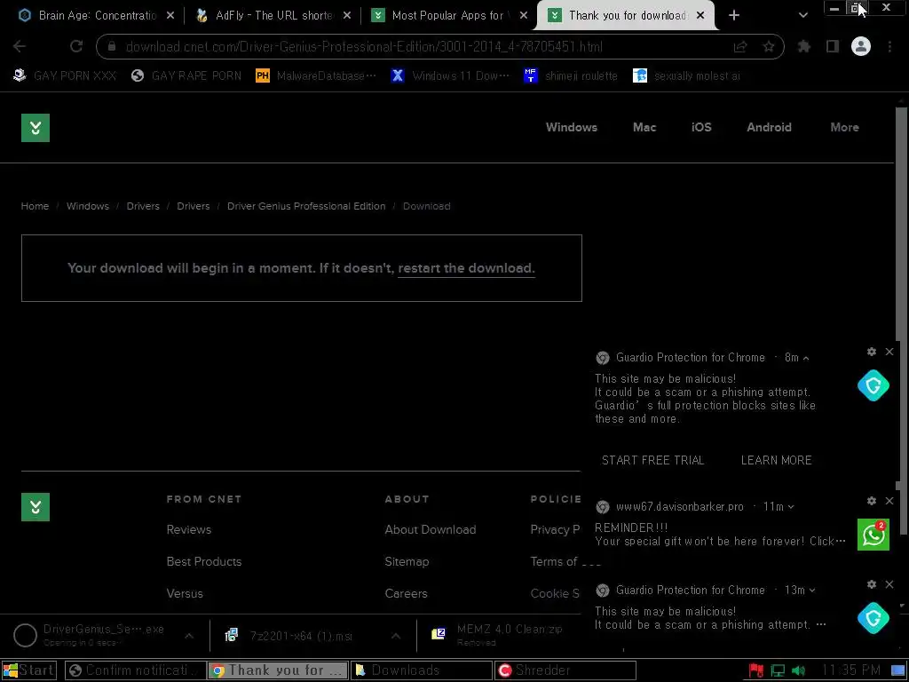909x682 pixels.
Task: Open the tab search dropdown arrow
Action: (x=802, y=16)
